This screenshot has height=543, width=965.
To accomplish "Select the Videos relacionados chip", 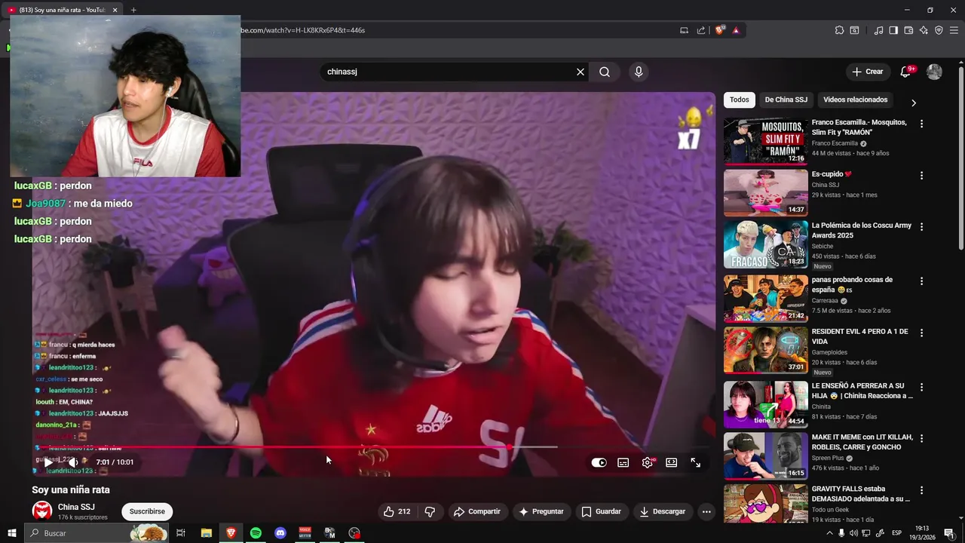I will [855, 100].
